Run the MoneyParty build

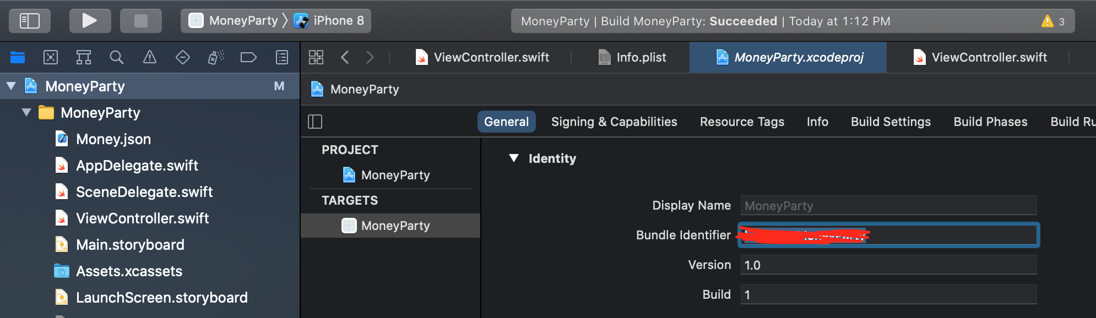[x=90, y=21]
